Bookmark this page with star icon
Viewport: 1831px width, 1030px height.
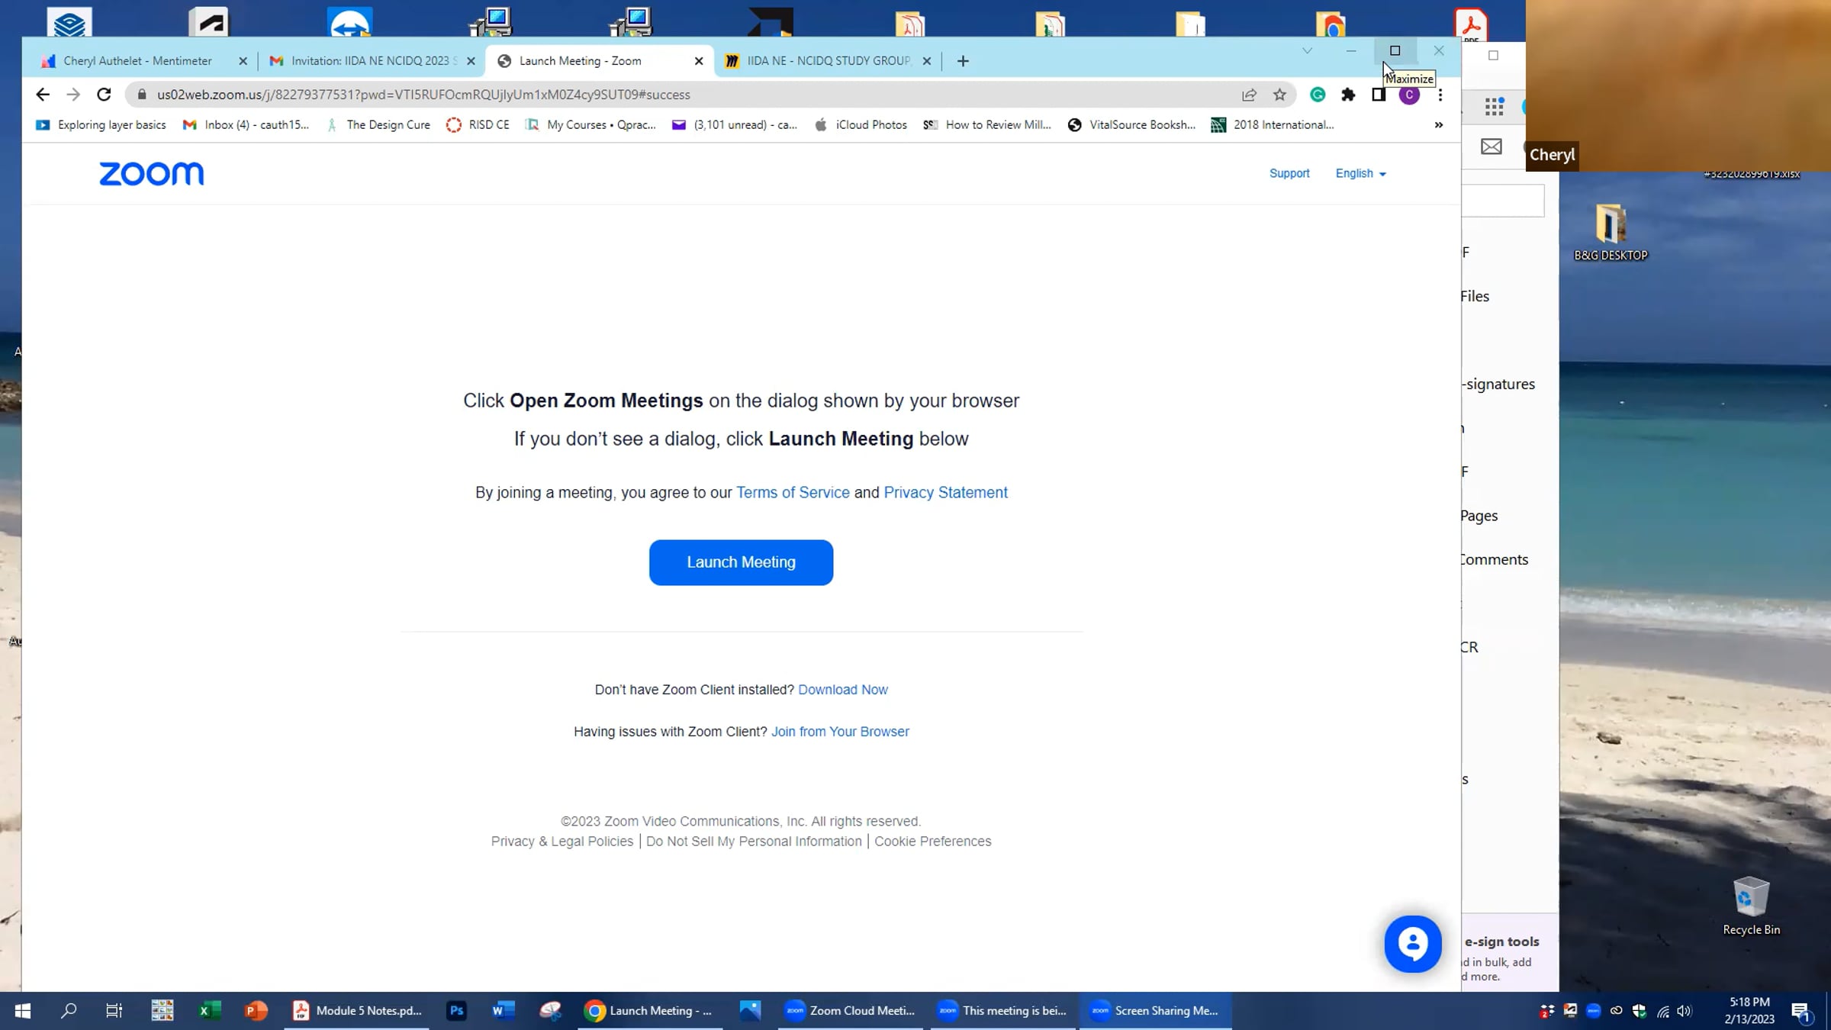[1279, 95]
